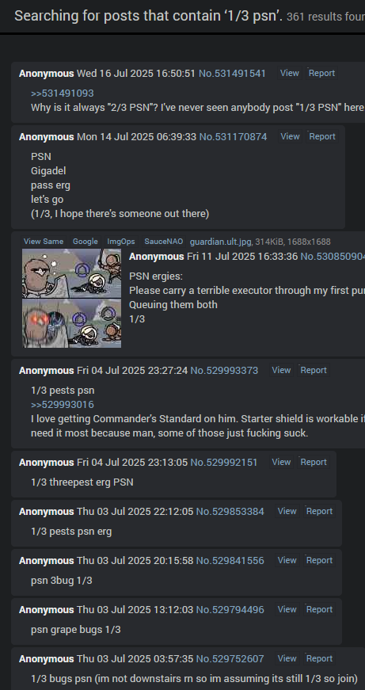Click View Same above guardian image
This screenshot has width=365, height=690.
(44, 242)
